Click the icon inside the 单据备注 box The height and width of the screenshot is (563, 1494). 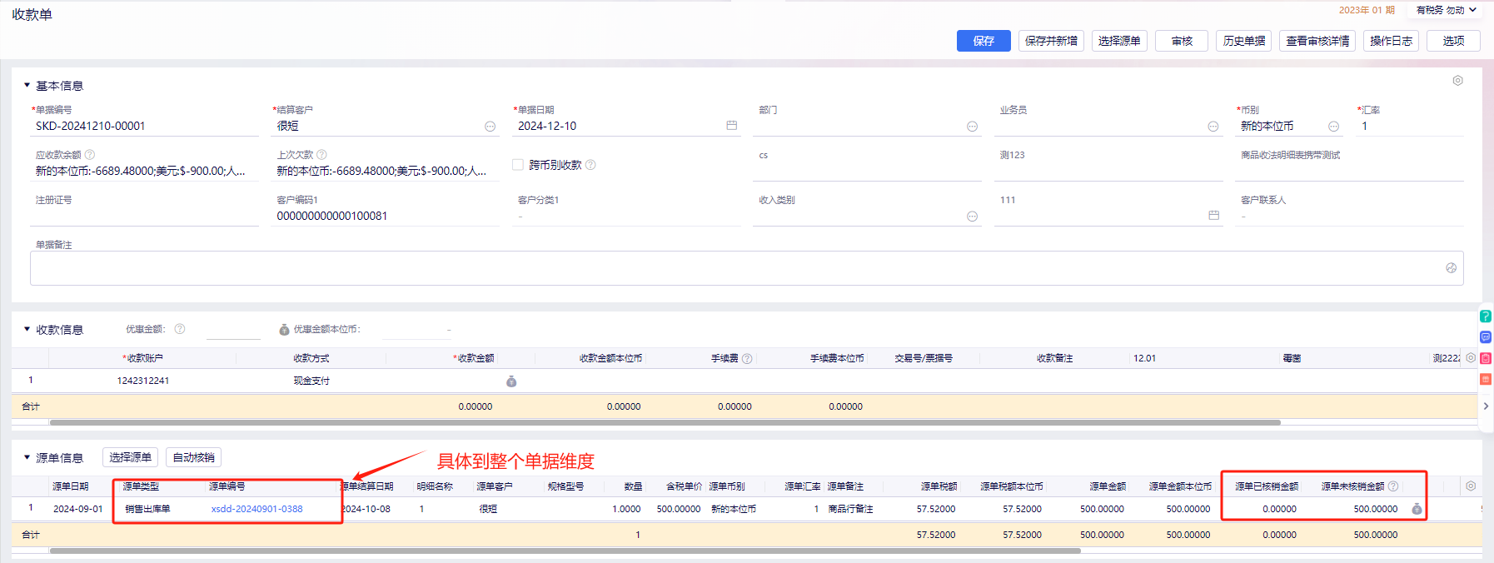click(x=1451, y=268)
